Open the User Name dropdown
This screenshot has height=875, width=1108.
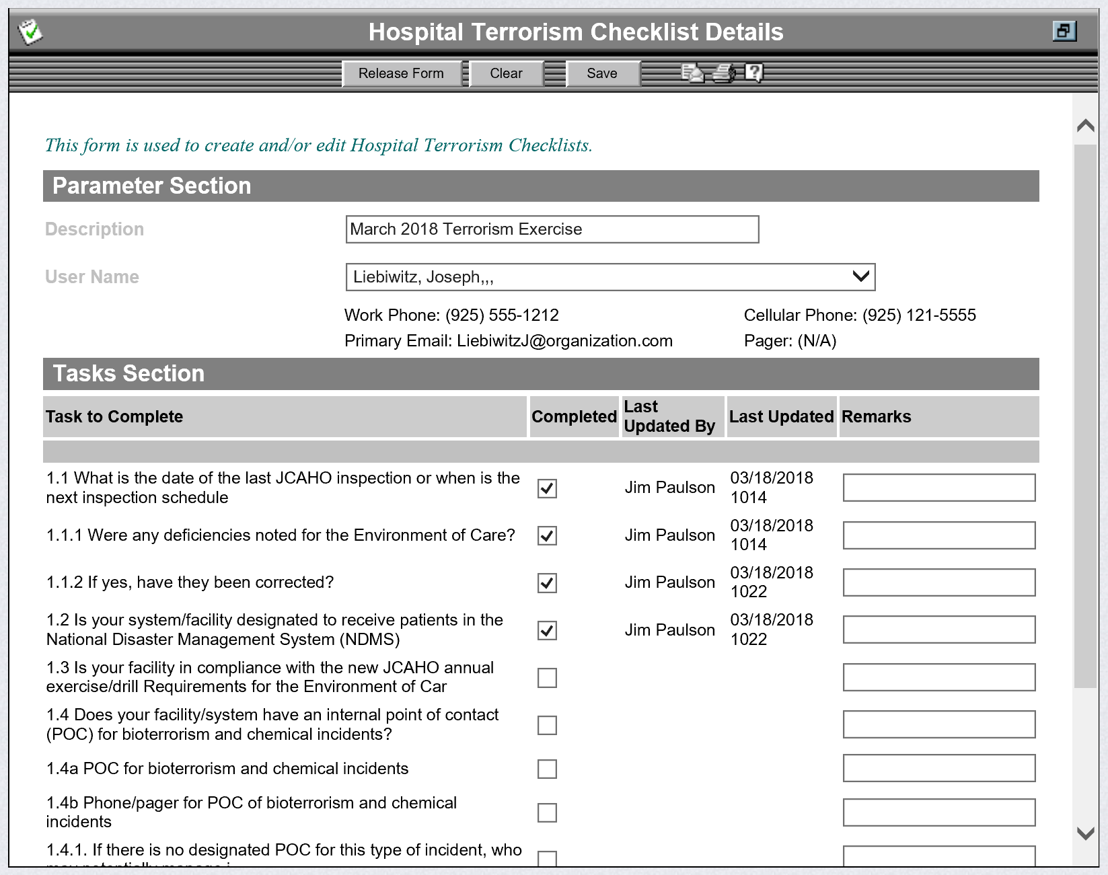pos(860,276)
